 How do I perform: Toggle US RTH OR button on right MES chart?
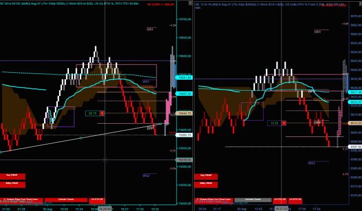click(x=295, y=201)
